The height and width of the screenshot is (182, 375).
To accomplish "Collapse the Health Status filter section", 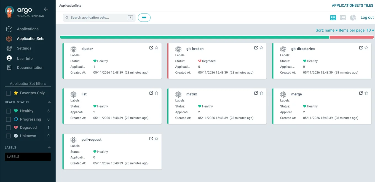I will coord(49,102).
